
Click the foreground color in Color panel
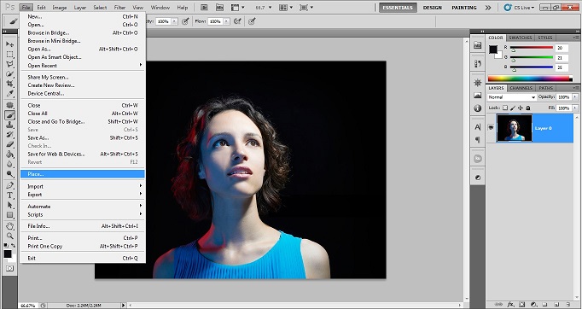click(493, 50)
